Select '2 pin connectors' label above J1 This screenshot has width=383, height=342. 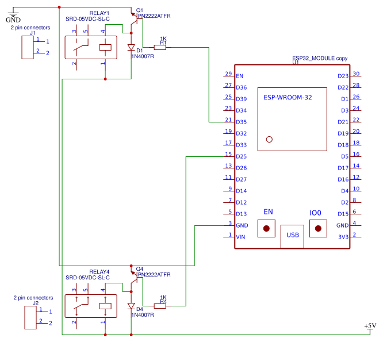[x=30, y=28]
